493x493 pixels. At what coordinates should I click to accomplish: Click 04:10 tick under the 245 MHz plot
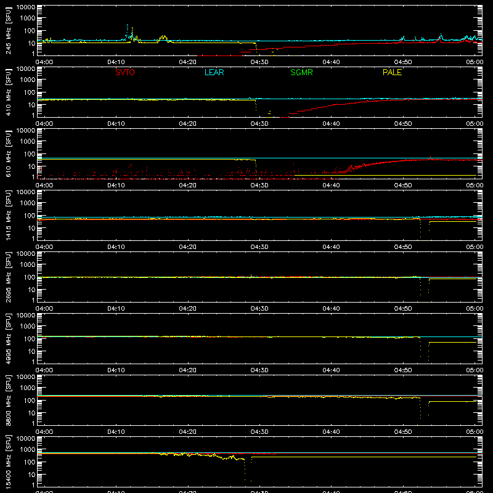point(116,62)
